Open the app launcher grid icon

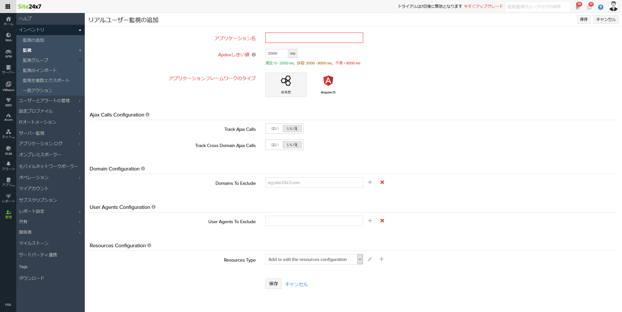click(x=8, y=7)
